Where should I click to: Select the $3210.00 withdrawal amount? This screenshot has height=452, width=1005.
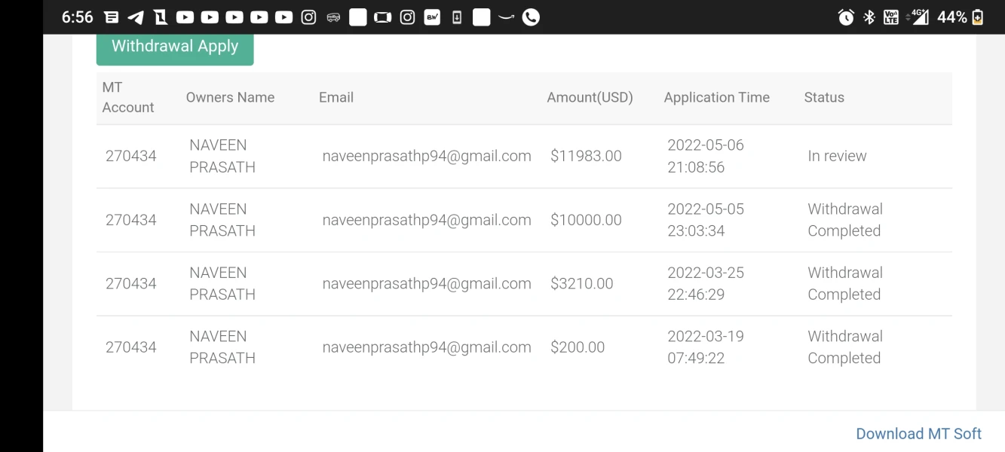[x=581, y=284]
